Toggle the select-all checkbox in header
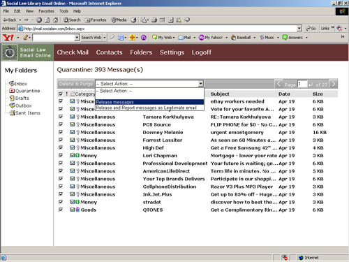 click(61, 94)
